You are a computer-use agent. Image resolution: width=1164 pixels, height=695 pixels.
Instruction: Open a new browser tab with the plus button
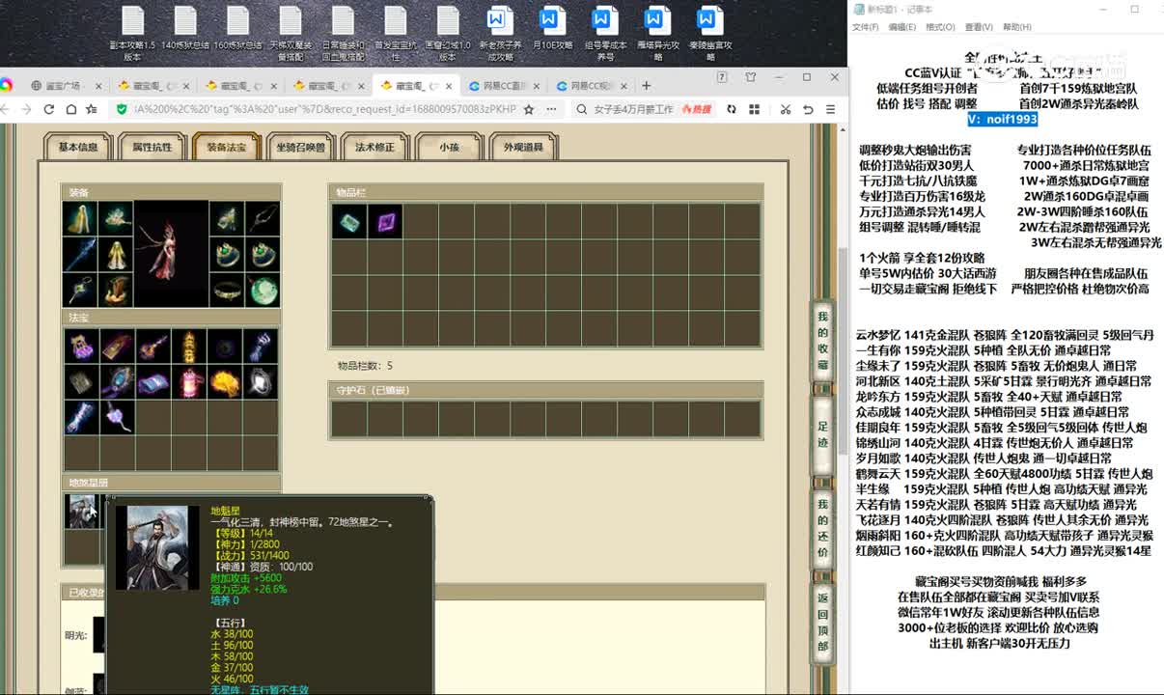[x=647, y=85]
